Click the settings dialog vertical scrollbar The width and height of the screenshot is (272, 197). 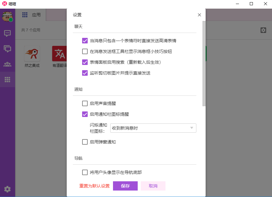204,64
